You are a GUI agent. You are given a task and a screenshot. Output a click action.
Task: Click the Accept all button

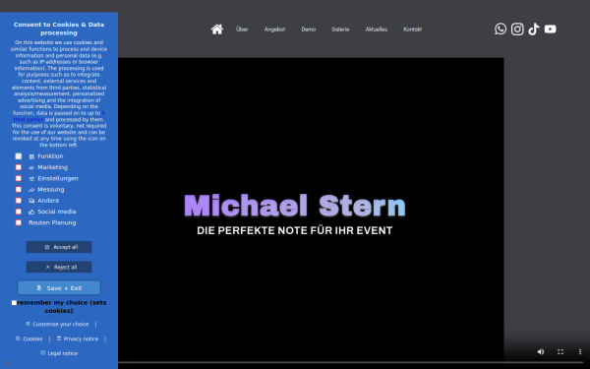point(59,247)
